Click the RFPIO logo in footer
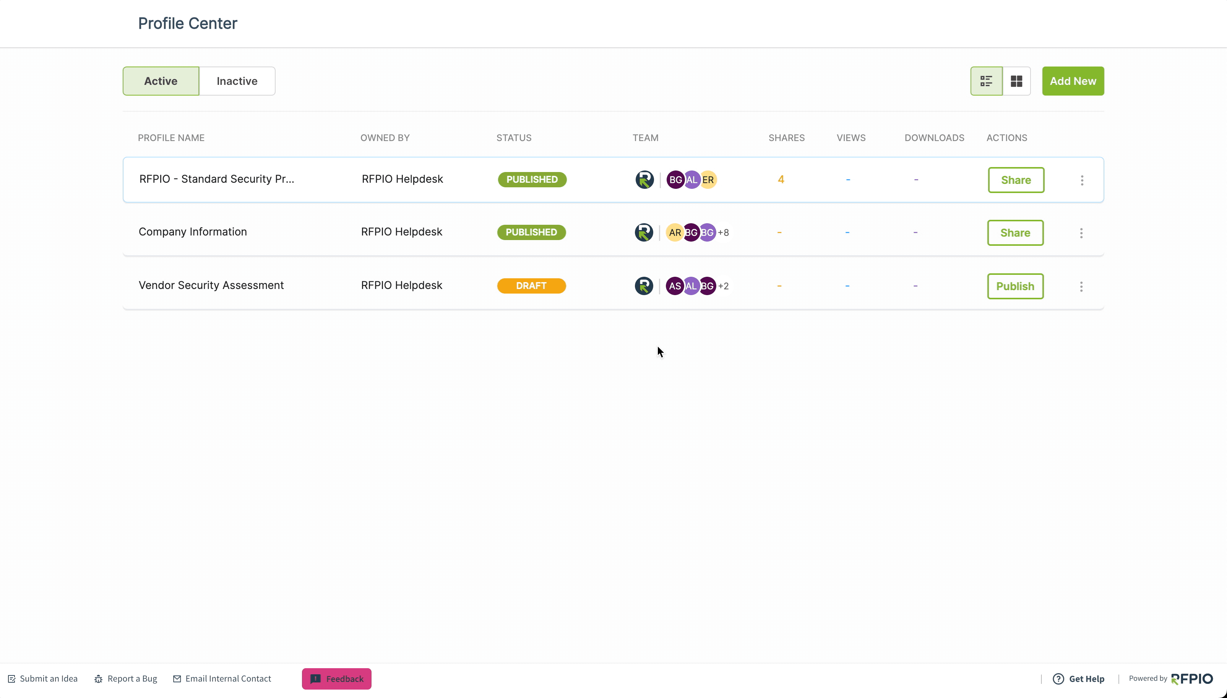Image resolution: width=1227 pixels, height=698 pixels. (1192, 679)
